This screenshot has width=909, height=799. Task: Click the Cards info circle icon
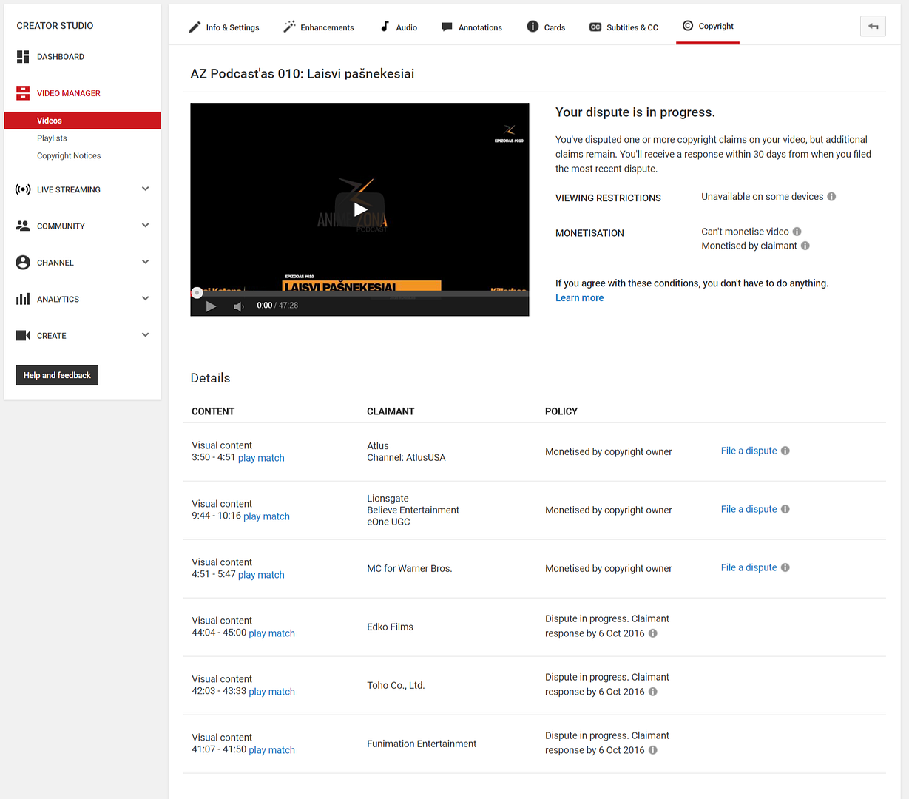click(x=533, y=27)
